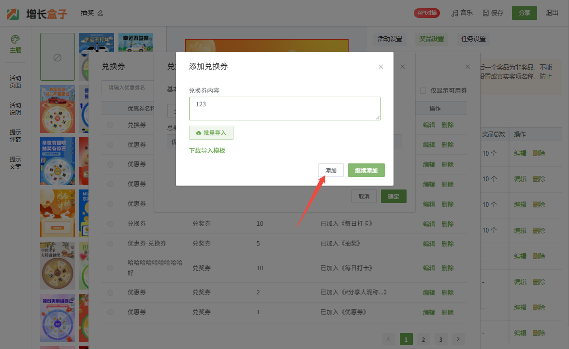This screenshot has height=349, width=569.
Task: Select the 犒劳美丽给自己 theme thumbnail
Action: click(58, 318)
